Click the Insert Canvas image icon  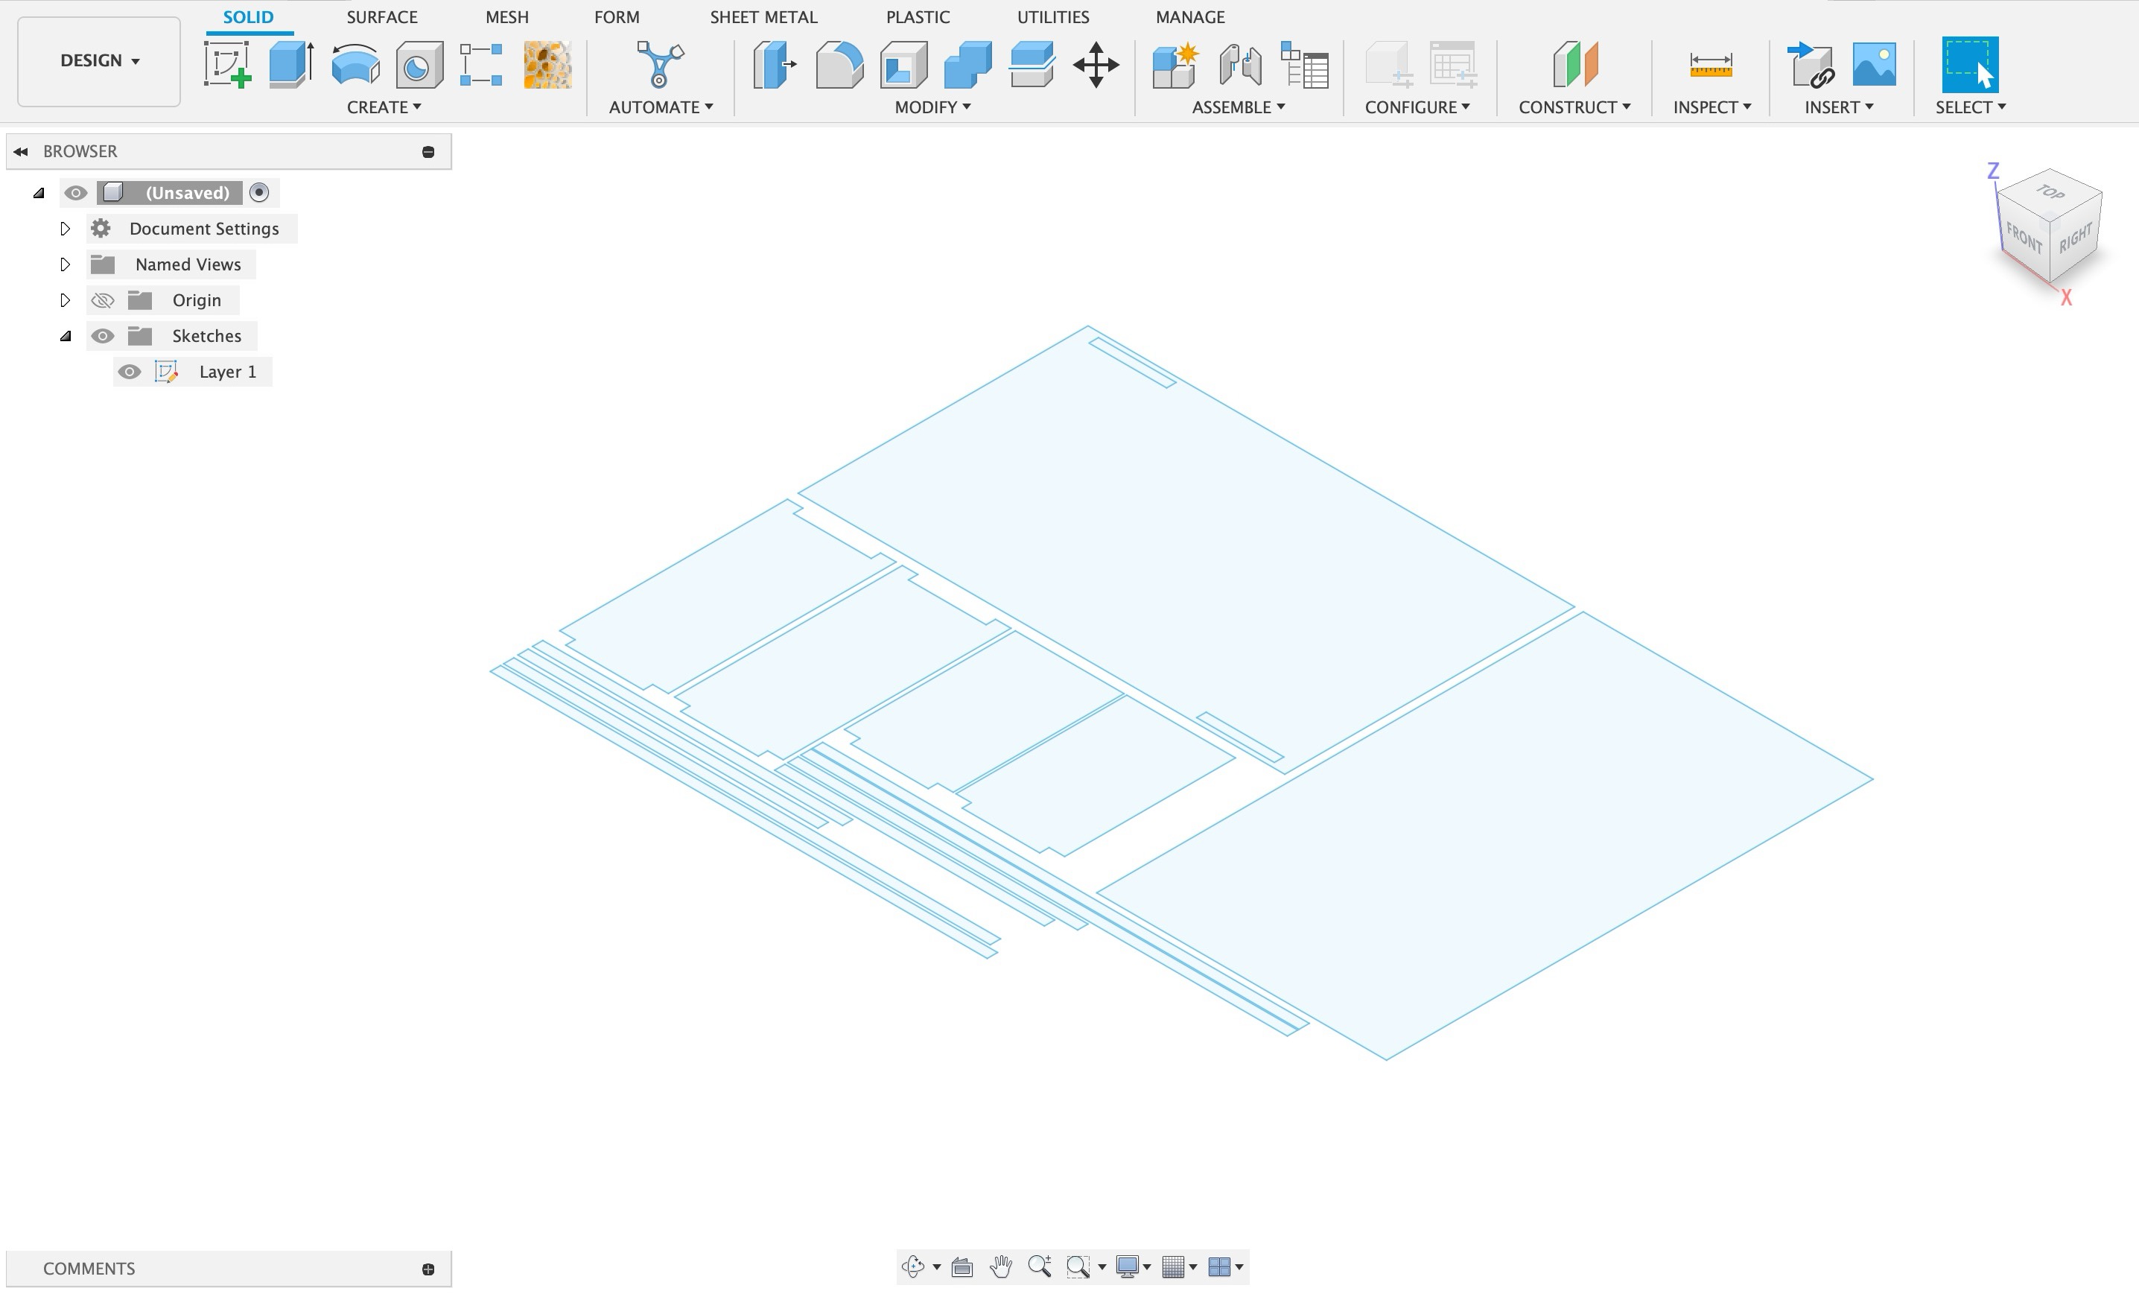click(x=1874, y=64)
